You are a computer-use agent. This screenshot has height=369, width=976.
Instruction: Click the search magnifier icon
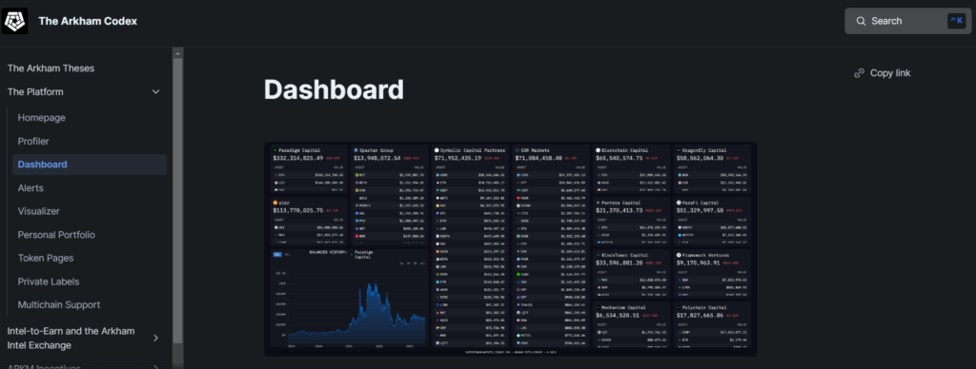pyautogui.click(x=861, y=21)
